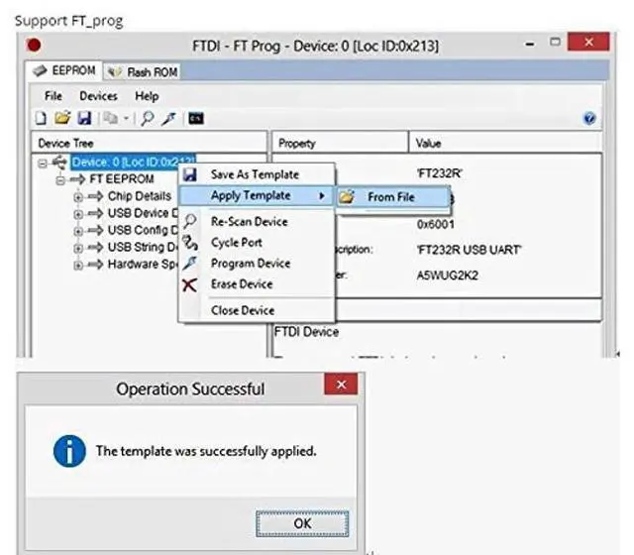Image resolution: width=634 pixels, height=555 pixels.
Task: Select From File in Apply Template submenu
Action: 390,197
